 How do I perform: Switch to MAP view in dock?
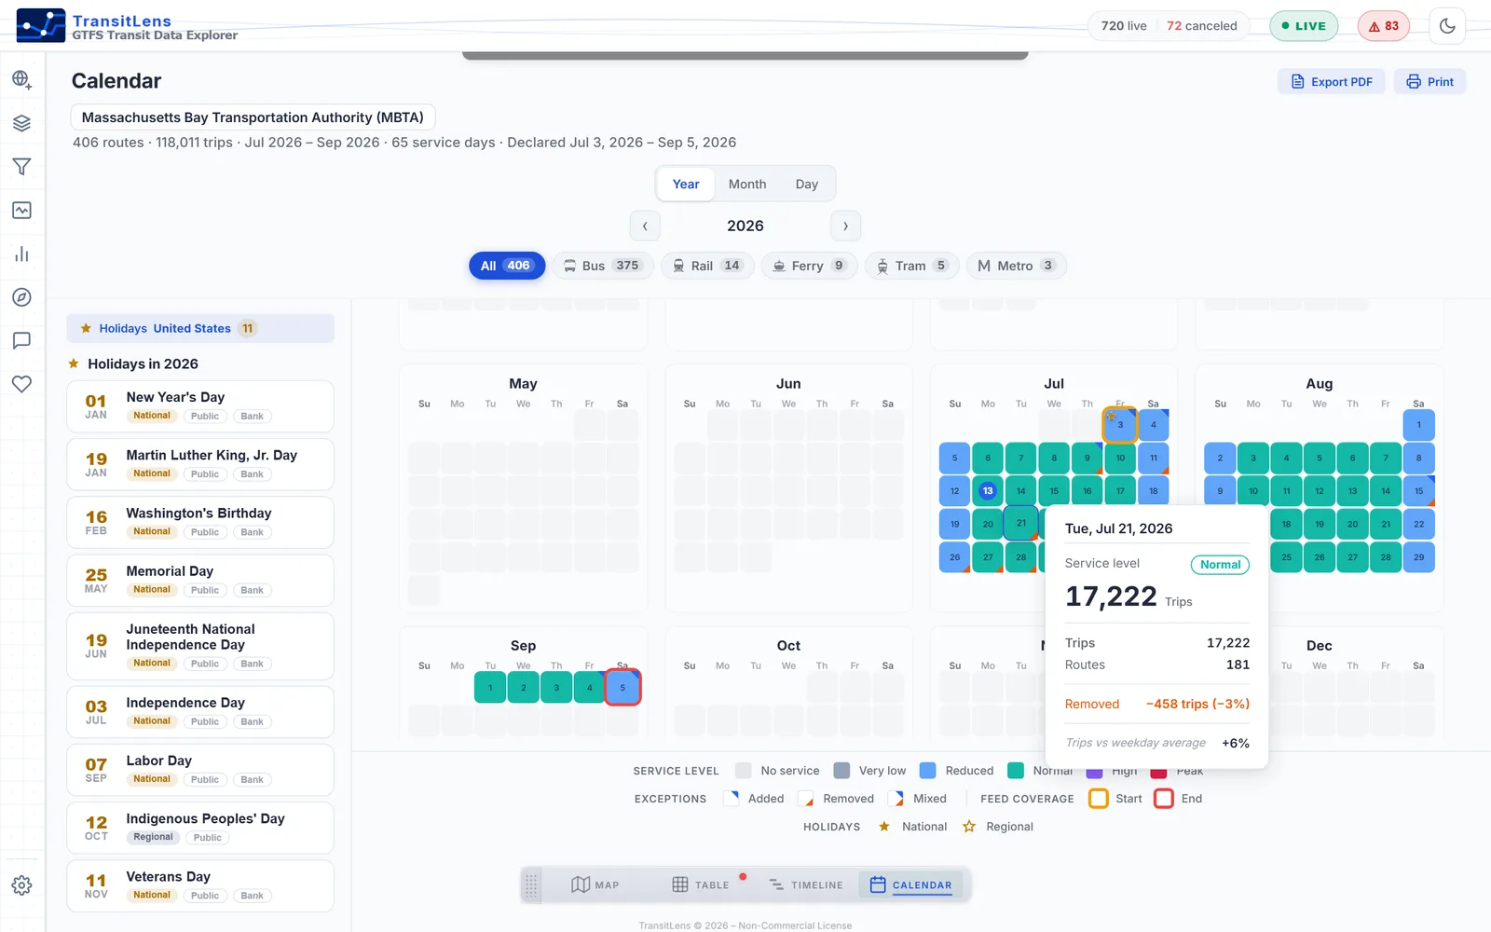pos(595,885)
